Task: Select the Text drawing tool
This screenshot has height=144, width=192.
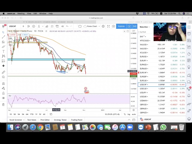Action: coord(3,51)
